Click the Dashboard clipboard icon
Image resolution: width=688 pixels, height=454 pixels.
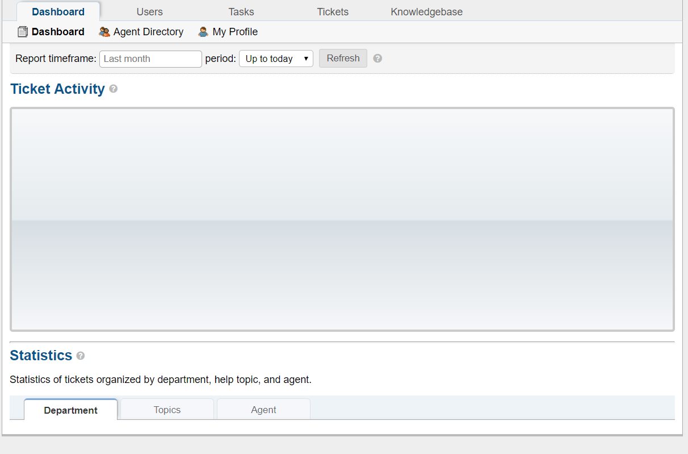point(23,32)
